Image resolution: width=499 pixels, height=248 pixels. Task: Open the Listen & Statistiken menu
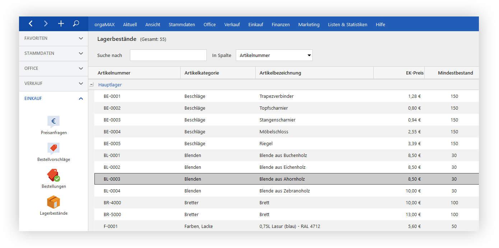(x=348, y=25)
